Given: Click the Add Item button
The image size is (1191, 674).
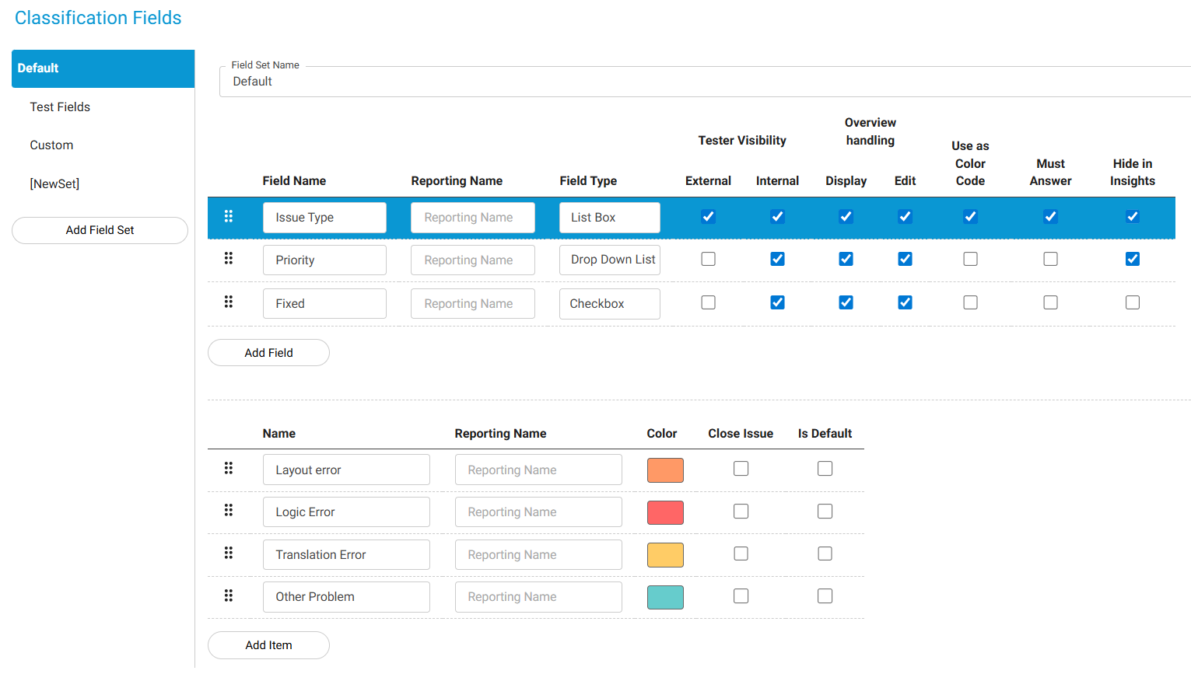Looking at the screenshot, I should coord(268,645).
